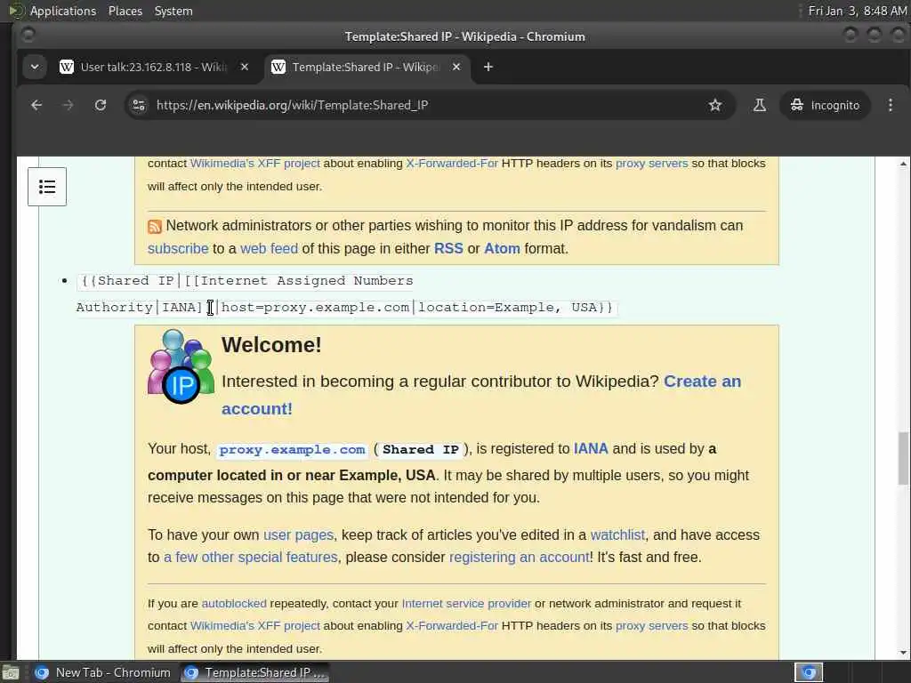Open a few other special features link
The image size is (911, 683).
[x=250, y=557]
